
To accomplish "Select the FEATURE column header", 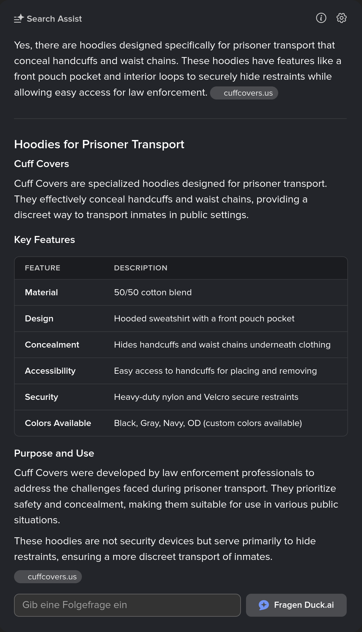I will coord(43,268).
